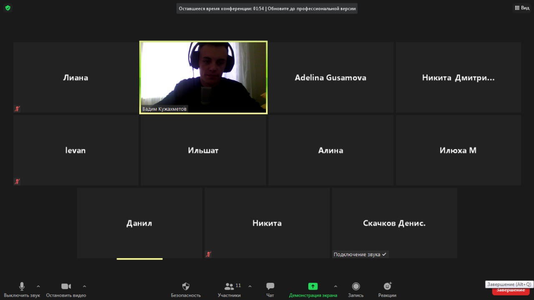This screenshot has width=534, height=300.
Task: Expand video options arrow next to camera
Action: tap(84, 286)
